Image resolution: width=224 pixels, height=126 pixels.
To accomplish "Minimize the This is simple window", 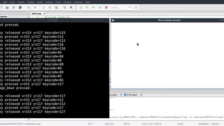I will (220, 20).
